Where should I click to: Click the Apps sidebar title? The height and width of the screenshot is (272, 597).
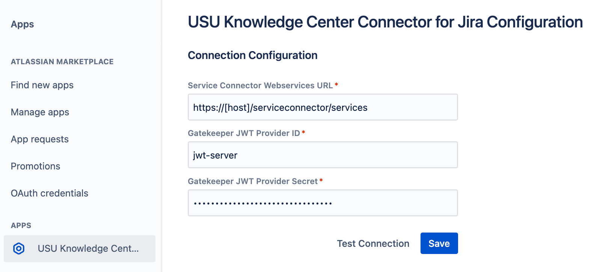[x=23, y=24]
